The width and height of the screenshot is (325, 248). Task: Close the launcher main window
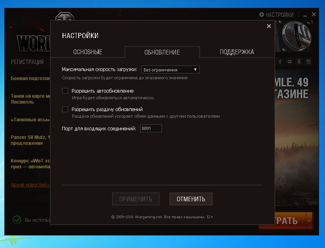(314, 15)
